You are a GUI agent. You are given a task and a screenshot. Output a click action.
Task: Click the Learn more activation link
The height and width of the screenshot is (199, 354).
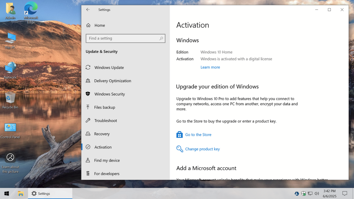pyautogui.click(x=210, y=67)
